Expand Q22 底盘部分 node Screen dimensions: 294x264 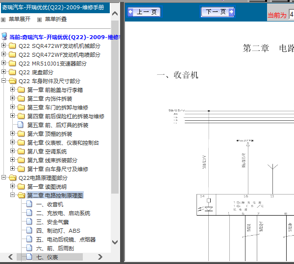[x=3, y=71]
